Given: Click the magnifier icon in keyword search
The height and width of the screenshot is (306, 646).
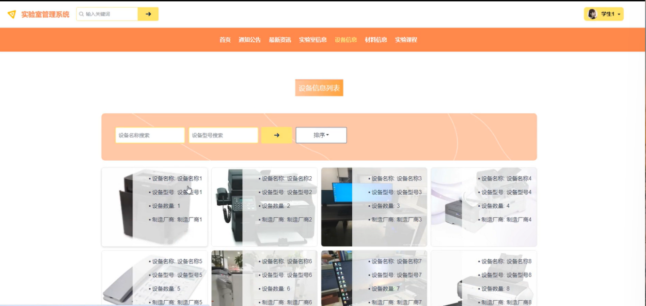Looking at the screenshot, I should (x=81, y=14).
